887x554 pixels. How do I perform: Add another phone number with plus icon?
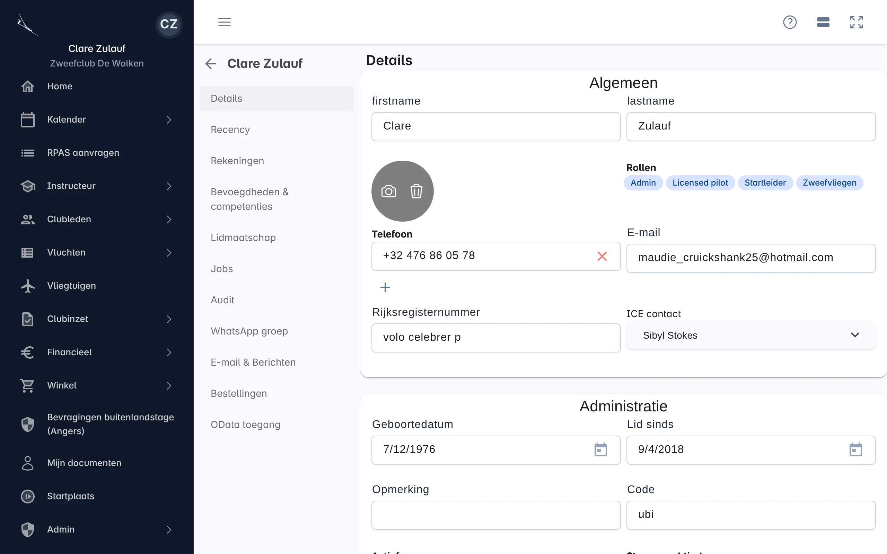point(385,287)
